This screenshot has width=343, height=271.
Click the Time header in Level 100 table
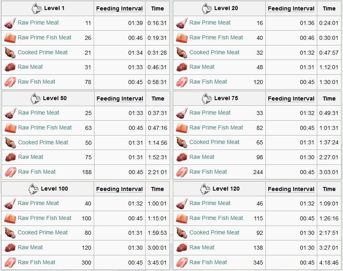tap(158, 189)
